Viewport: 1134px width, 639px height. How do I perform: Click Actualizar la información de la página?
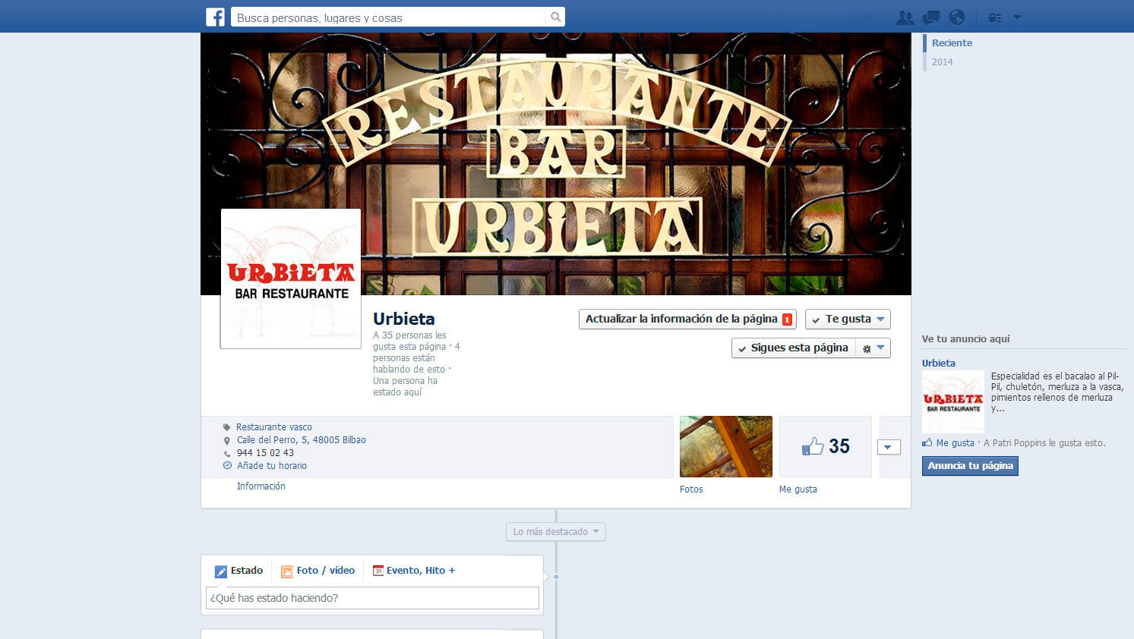(x=687, y=319)
